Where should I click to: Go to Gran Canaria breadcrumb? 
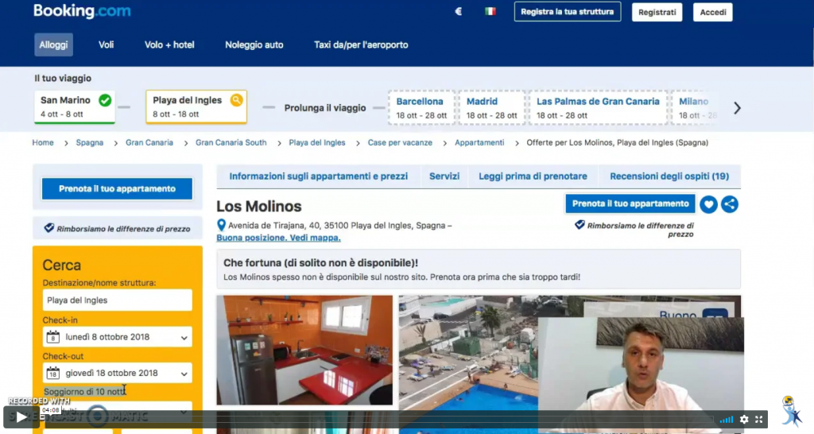(x=149, y=142)
